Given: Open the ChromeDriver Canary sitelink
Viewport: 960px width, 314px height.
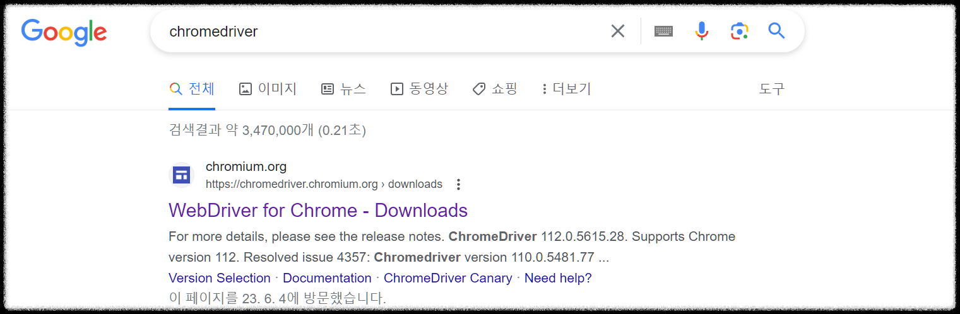Looking at the screenshot, I should 448,278.
